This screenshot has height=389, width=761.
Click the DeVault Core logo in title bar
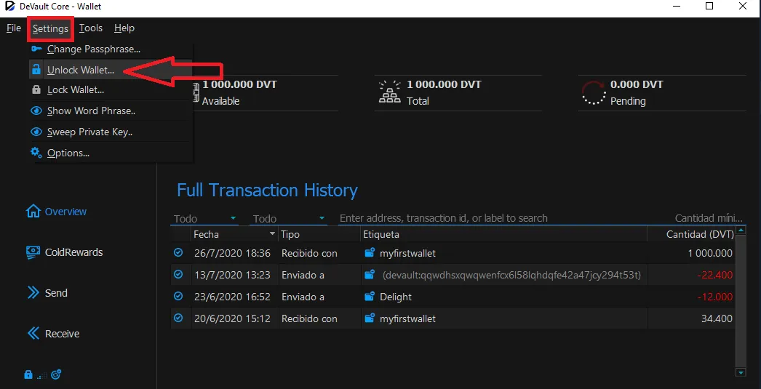(x=9, y=7)
